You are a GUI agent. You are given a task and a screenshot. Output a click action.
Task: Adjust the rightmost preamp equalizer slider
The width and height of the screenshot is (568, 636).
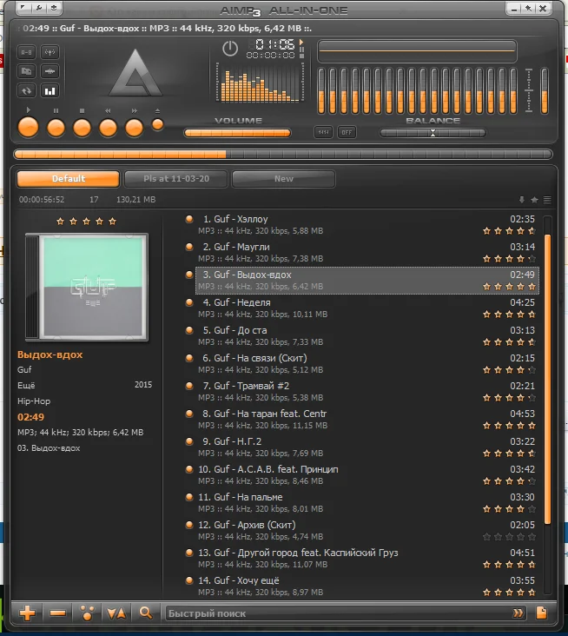point(545,90)
